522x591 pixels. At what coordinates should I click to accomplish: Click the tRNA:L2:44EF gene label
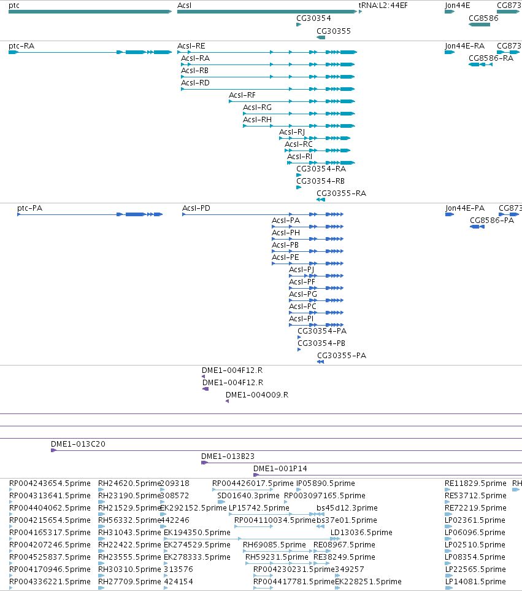point(383,6)
